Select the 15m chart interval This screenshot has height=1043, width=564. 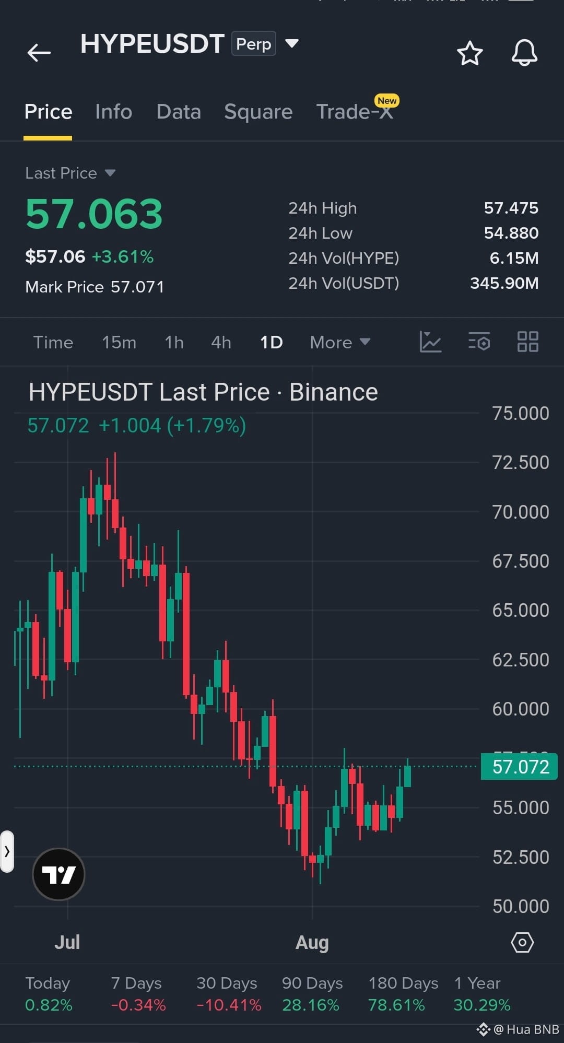point(119,342)
